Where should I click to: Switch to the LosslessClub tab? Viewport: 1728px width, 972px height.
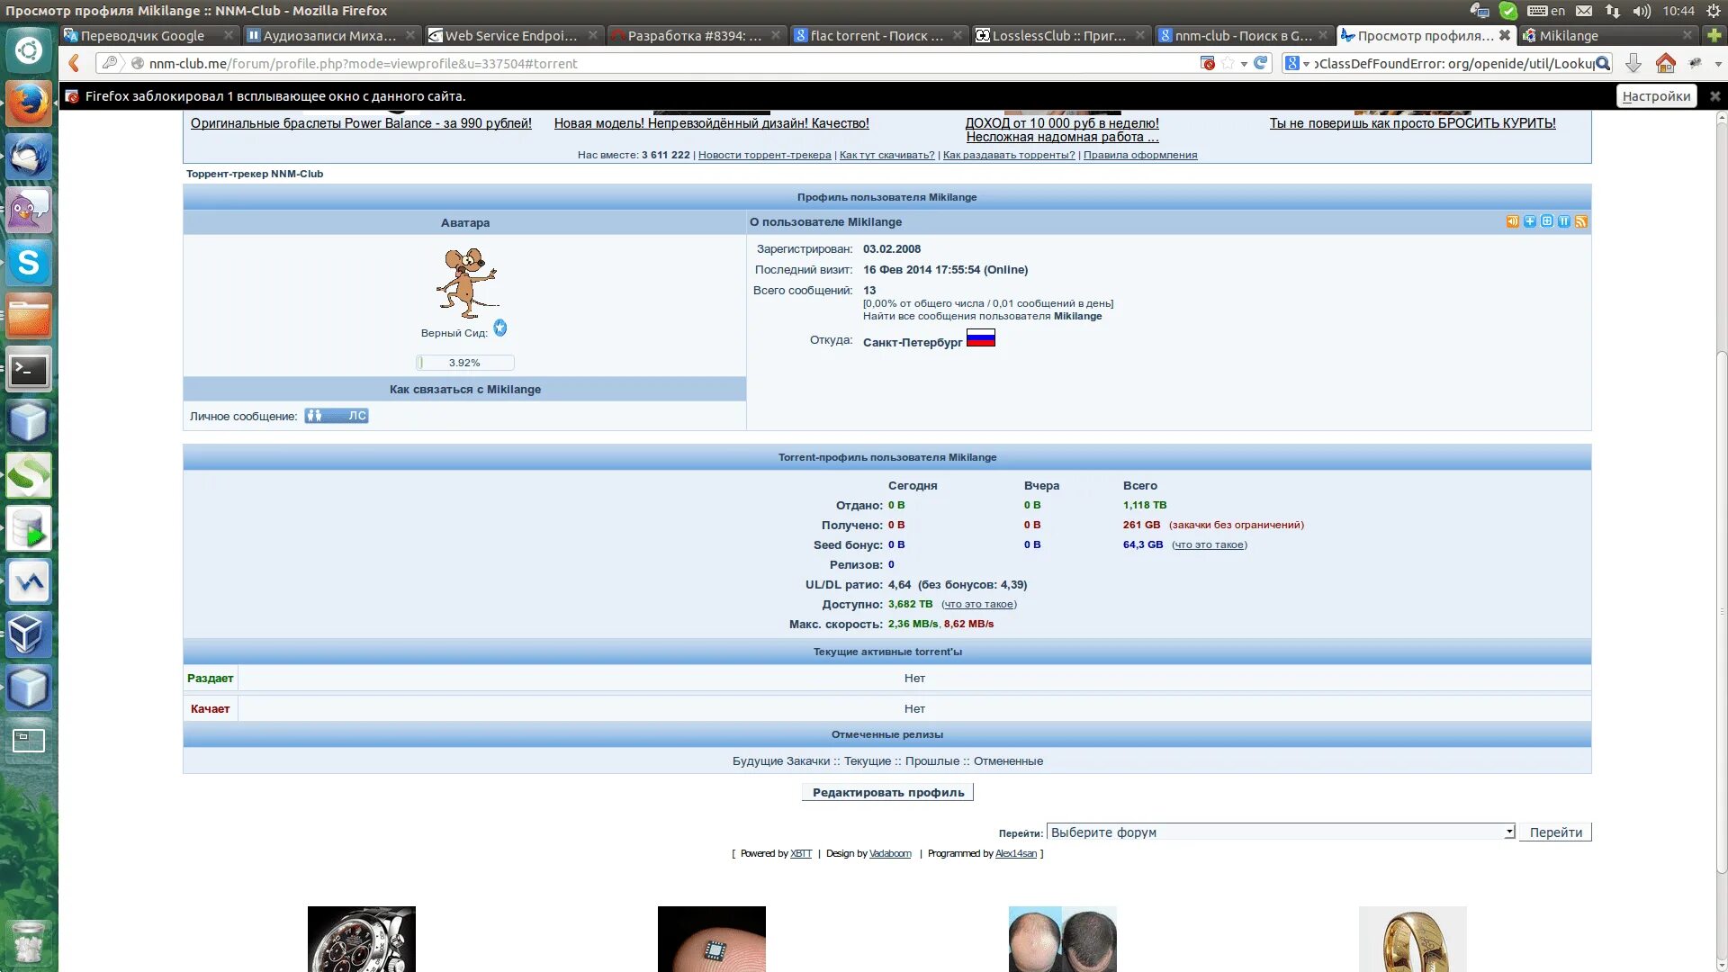[1059, 35]
